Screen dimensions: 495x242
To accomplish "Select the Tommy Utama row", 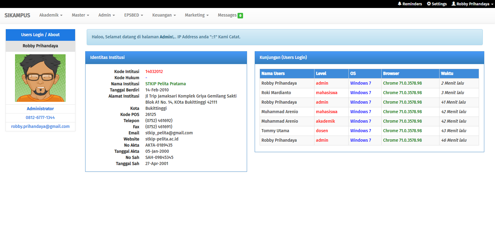I will tap(275, 131).
